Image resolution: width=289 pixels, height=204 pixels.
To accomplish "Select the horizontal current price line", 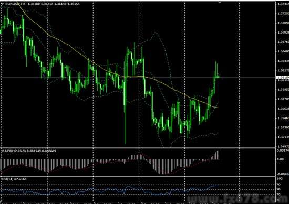I will pyautogui.click(x=138, y=78).
